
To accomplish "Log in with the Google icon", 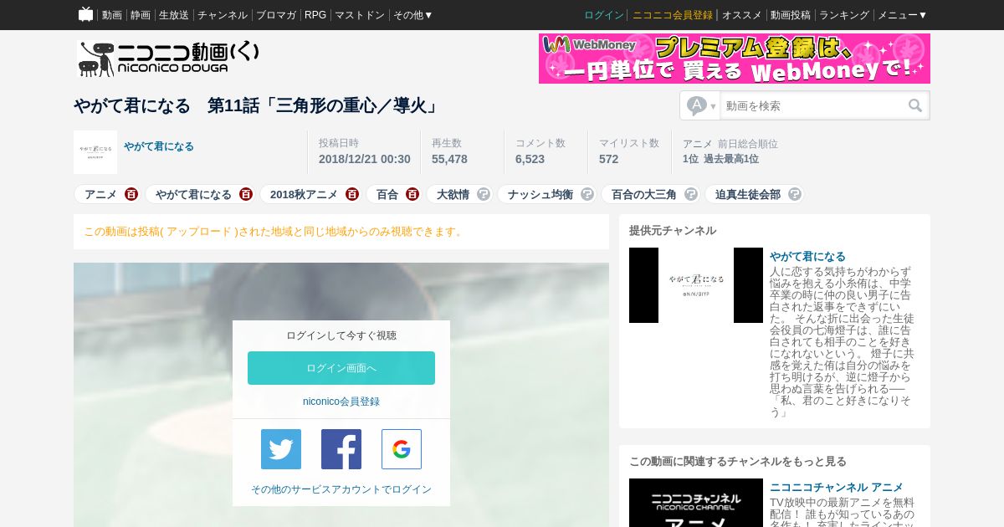I will point(402,449).
